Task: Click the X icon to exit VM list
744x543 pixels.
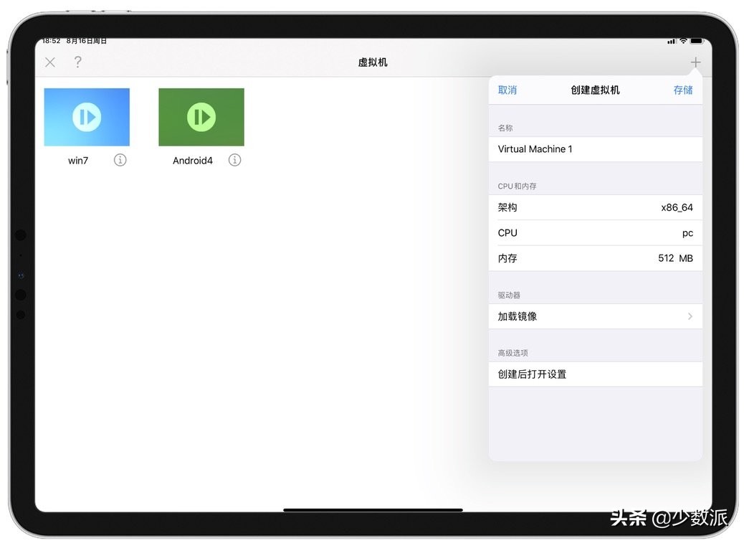Action: pyautogui.click(x=49, y=62)
